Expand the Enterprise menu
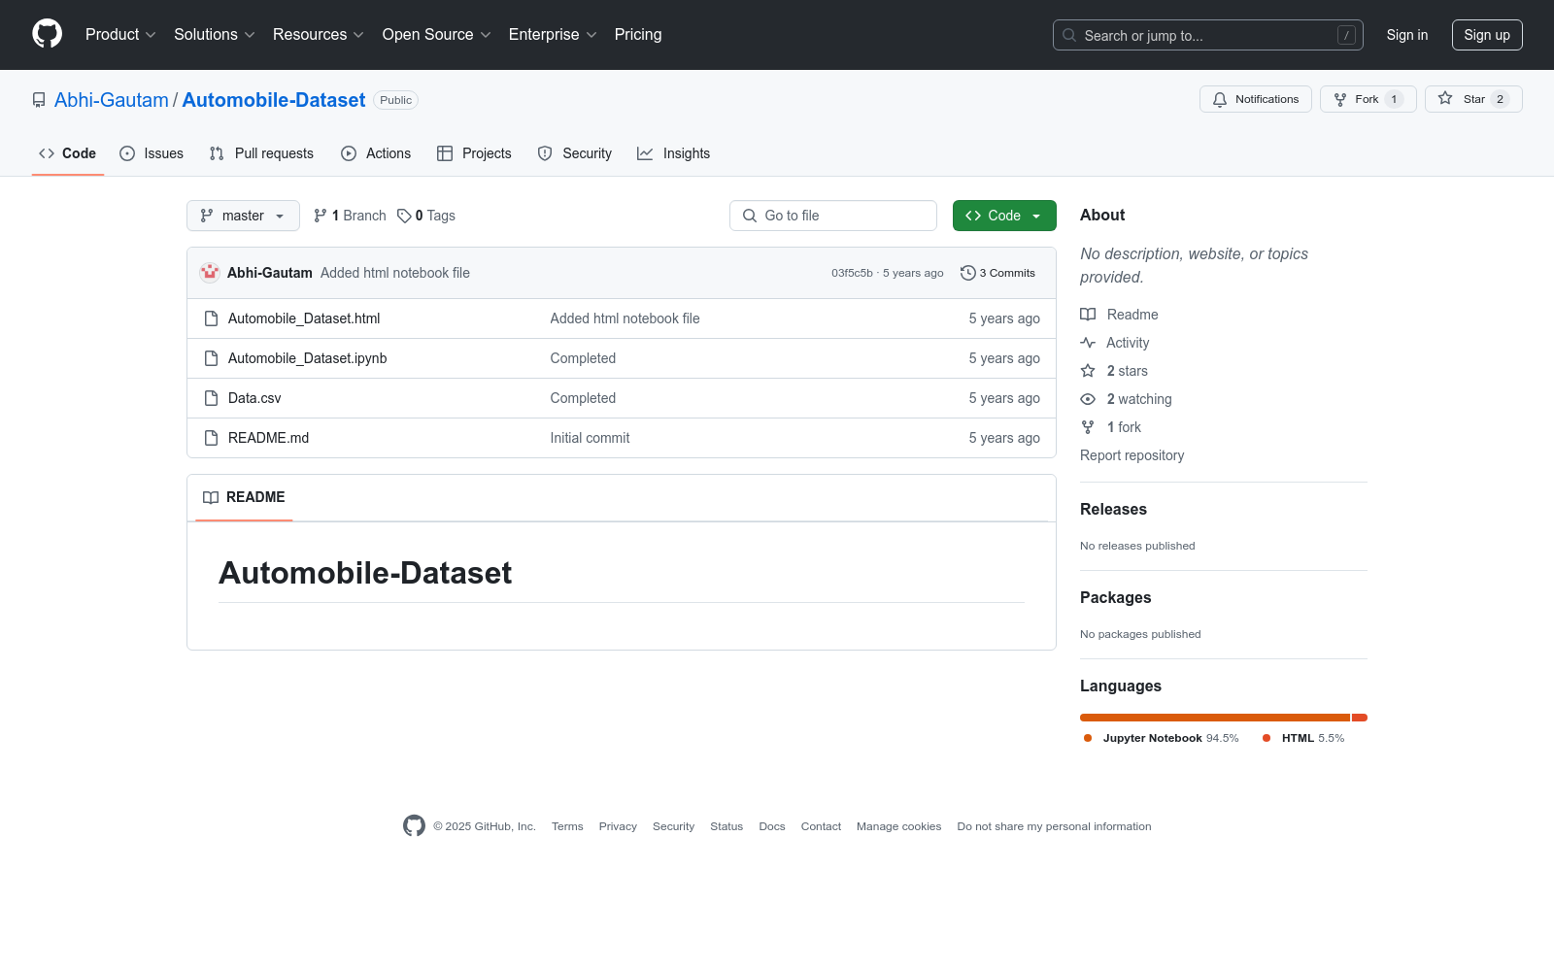1554x971 pixels. point(553,35)
